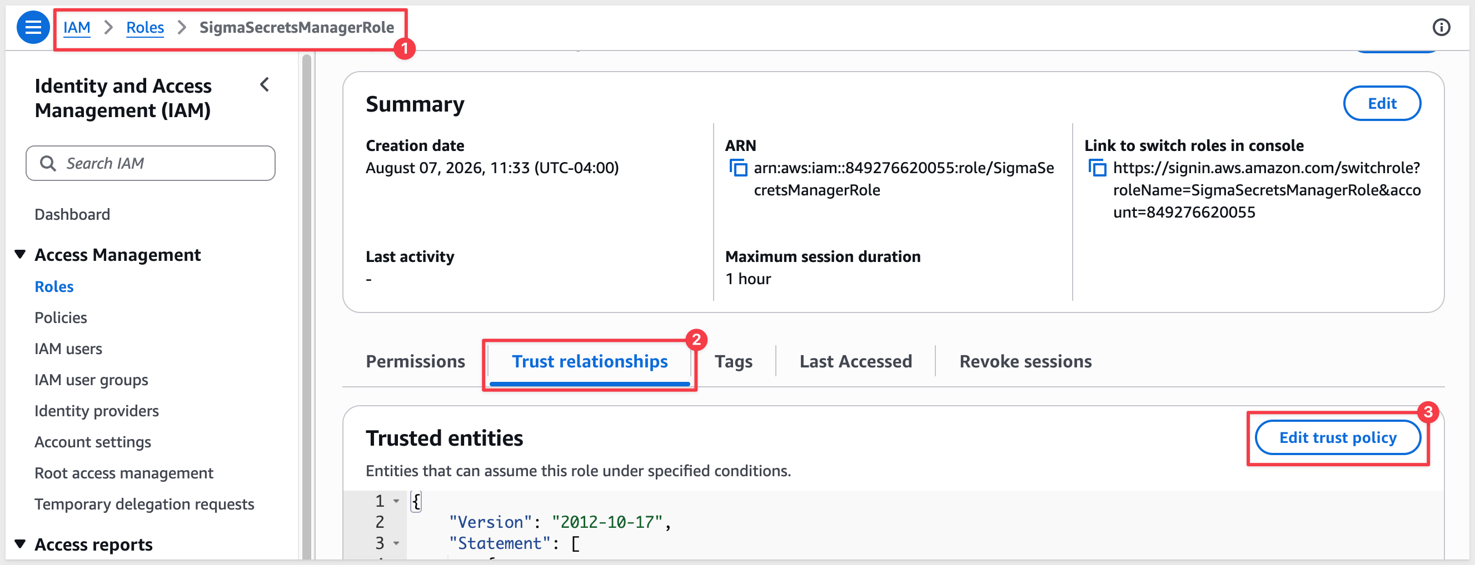Viewport: 1475px width, 565px height.
Task: Click the role ARN text value
Action: tap(904, 179)
